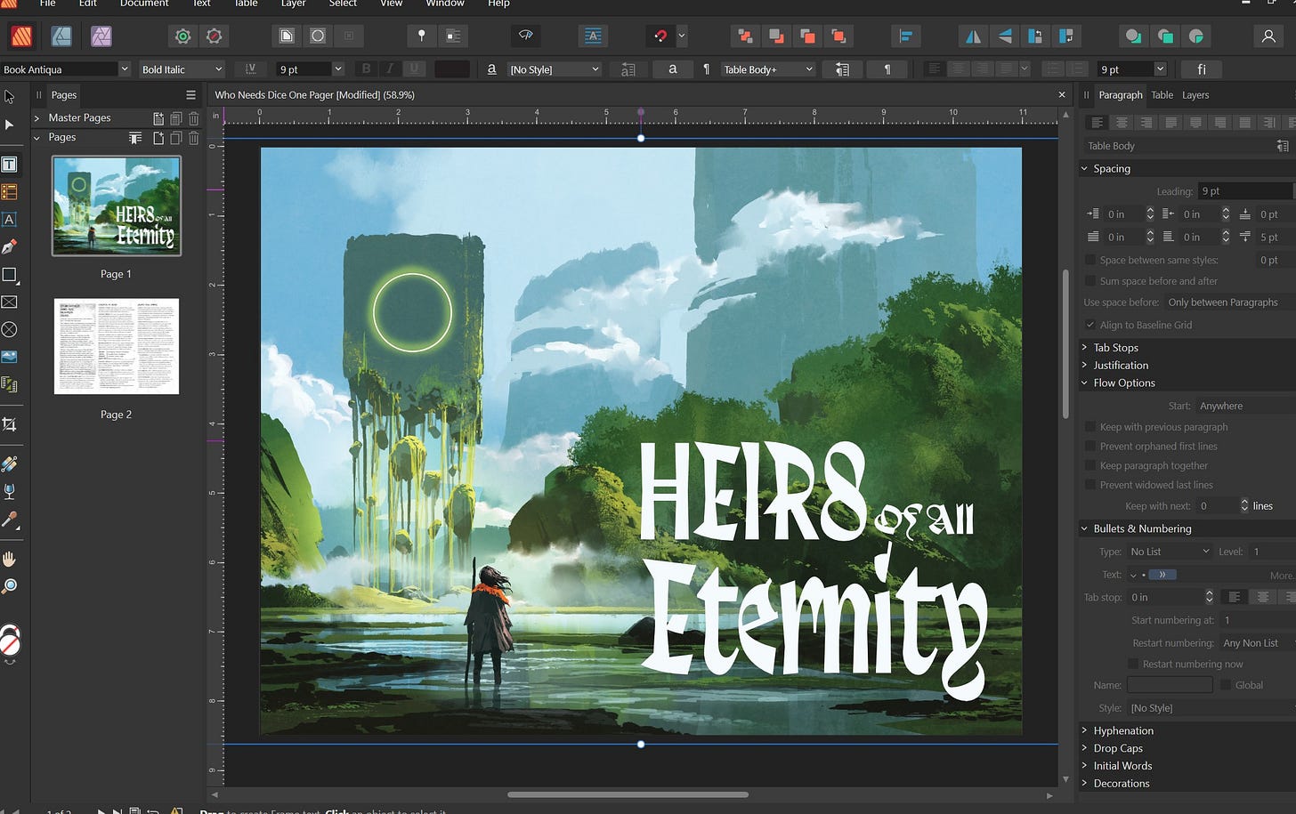Viewport: 1296px width, 814px height.
Task: Select the Frame Text tool
Action: click(x=10, y=165)
